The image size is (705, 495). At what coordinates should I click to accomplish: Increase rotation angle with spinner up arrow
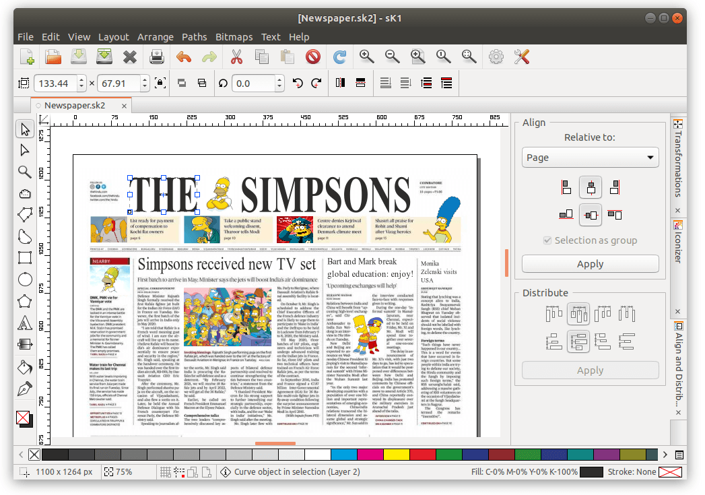279,79
